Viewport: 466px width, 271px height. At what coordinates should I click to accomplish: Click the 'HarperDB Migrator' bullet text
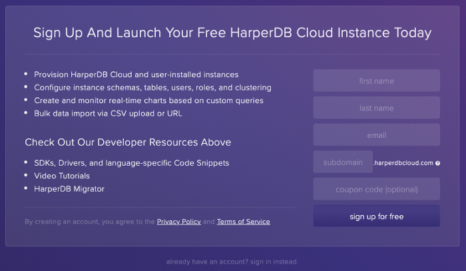pyautogui.click(x=69, y=189)
